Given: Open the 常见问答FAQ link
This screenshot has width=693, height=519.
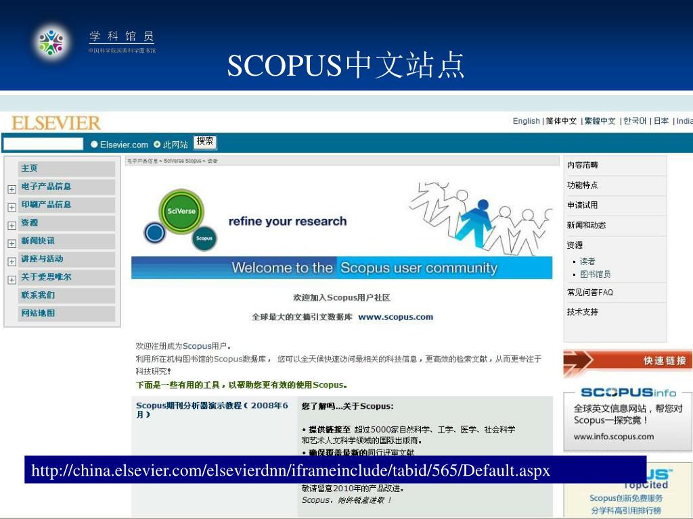Looking at the screenshot, I should click(x=590, y=292).
